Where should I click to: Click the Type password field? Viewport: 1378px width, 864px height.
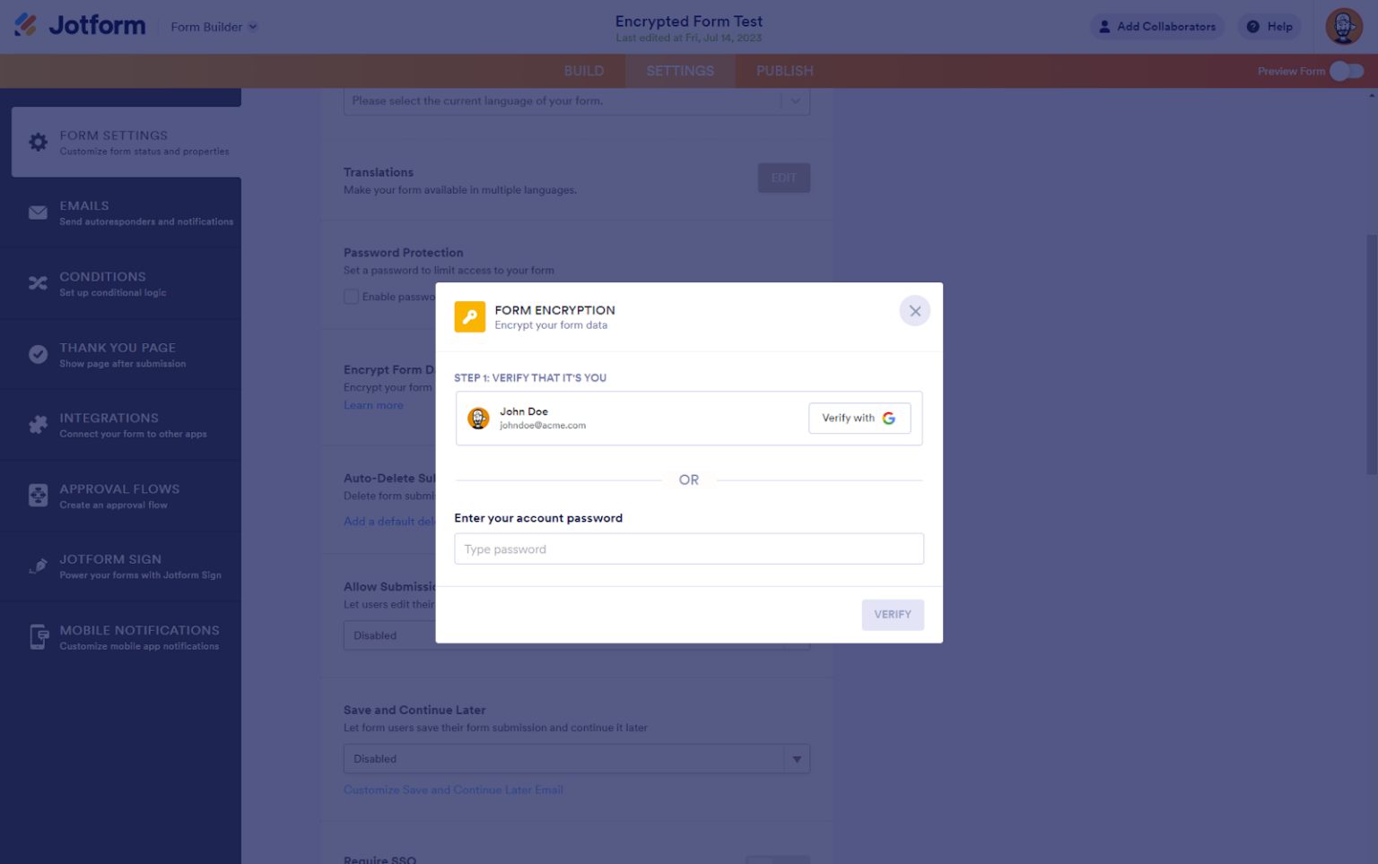coord(688,549)
